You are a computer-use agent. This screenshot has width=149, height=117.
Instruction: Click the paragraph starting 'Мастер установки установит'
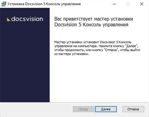tap(97, 48)
